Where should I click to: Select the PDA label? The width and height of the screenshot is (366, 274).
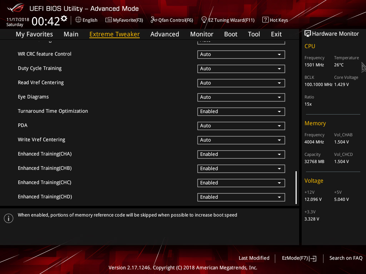point(23,125)
